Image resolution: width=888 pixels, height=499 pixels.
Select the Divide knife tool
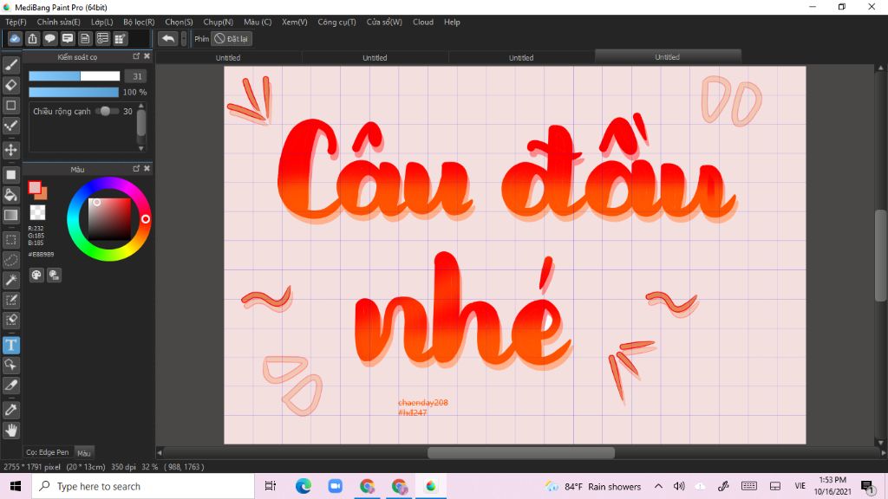[10, 386]
